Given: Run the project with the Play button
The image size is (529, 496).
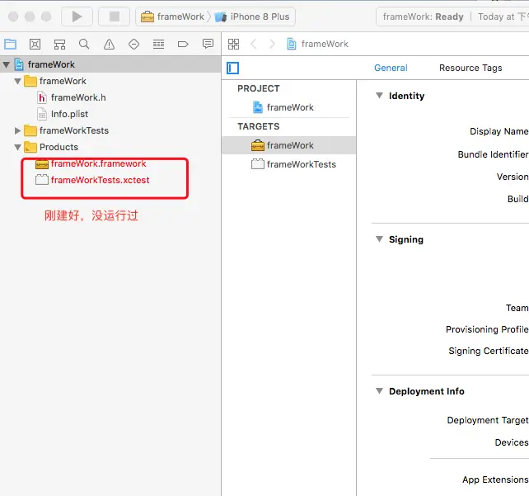Looking at the screenshot, I should 77,17.
